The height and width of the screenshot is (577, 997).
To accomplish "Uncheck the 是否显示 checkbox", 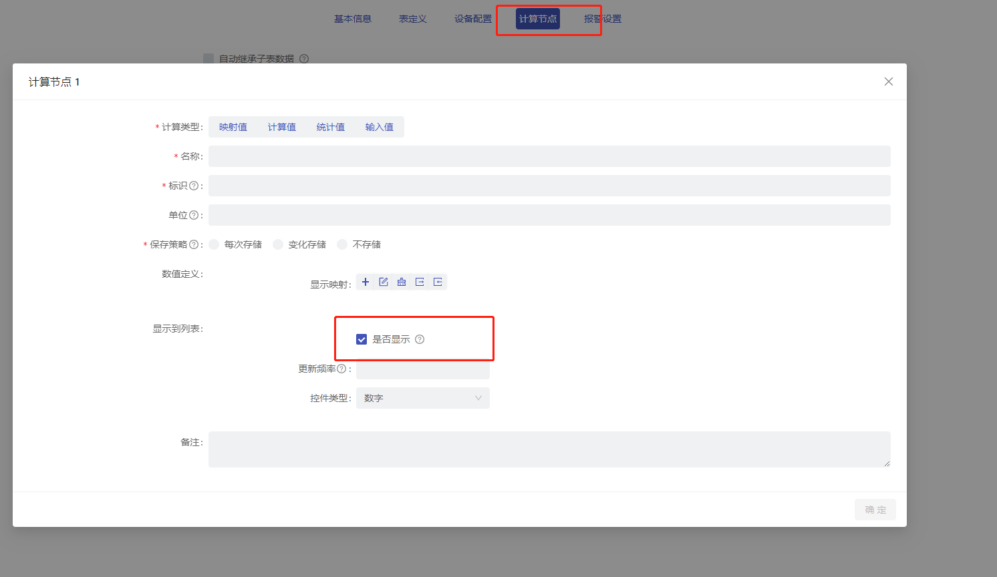I will (x=362, y=339).
